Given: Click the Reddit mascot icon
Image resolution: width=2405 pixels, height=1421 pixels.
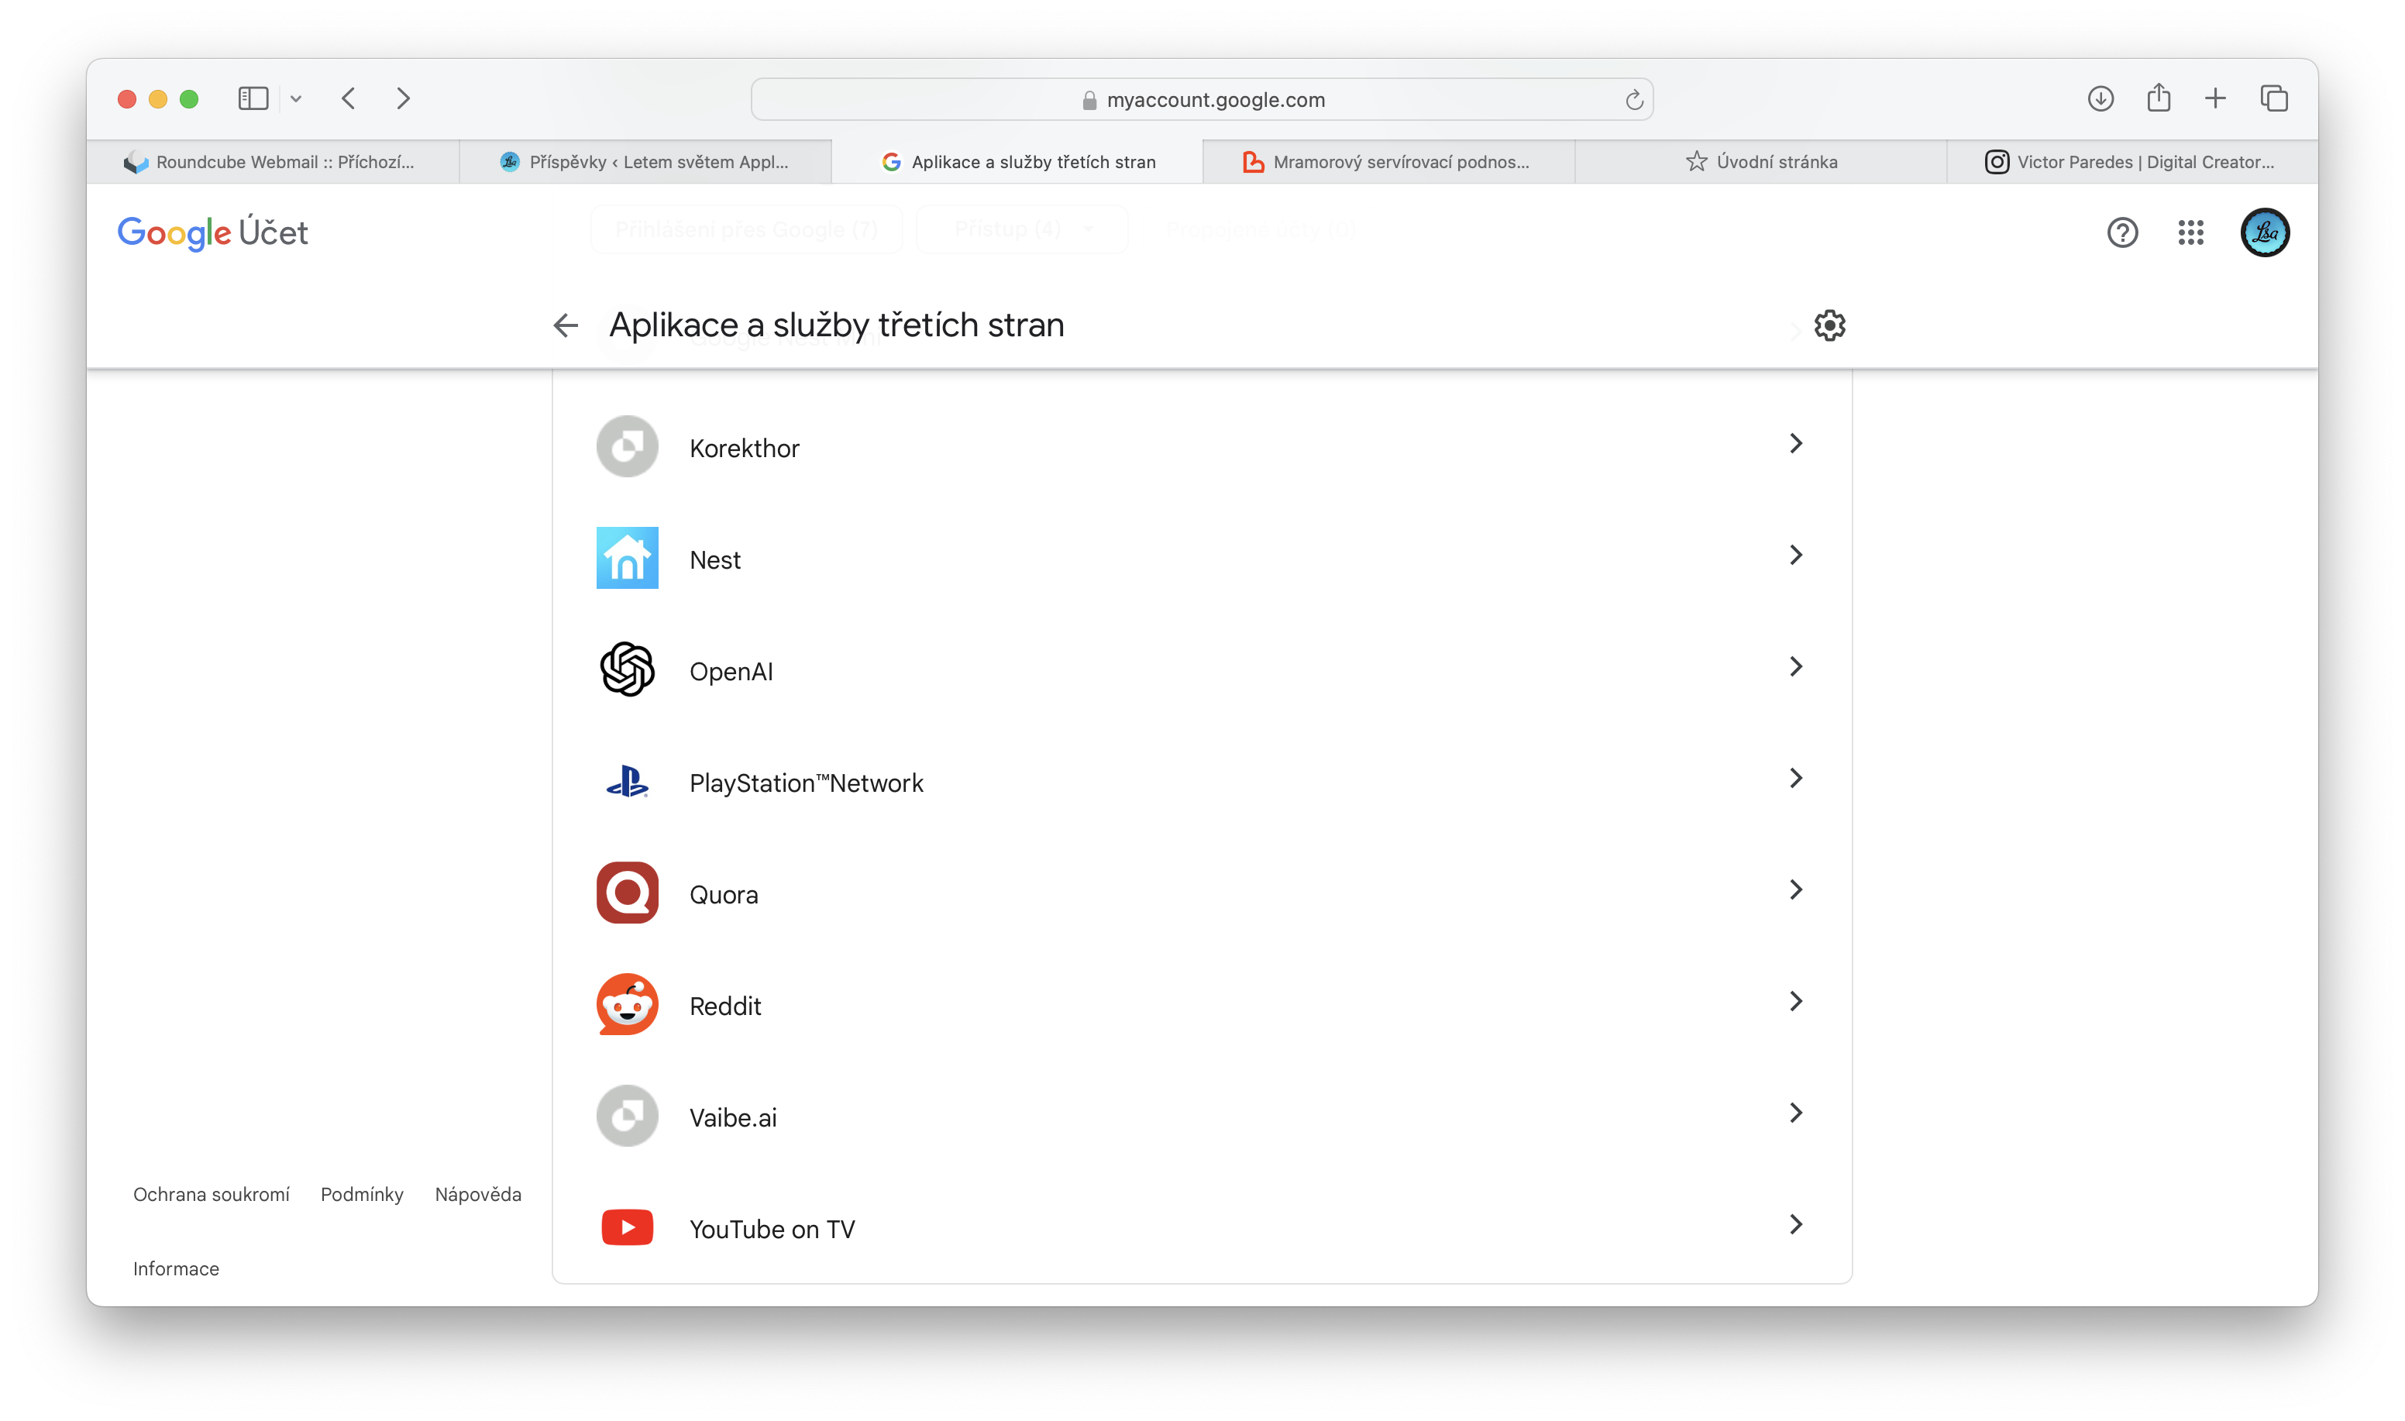Looking at the screenshot, I should [x=627, y=1004].
